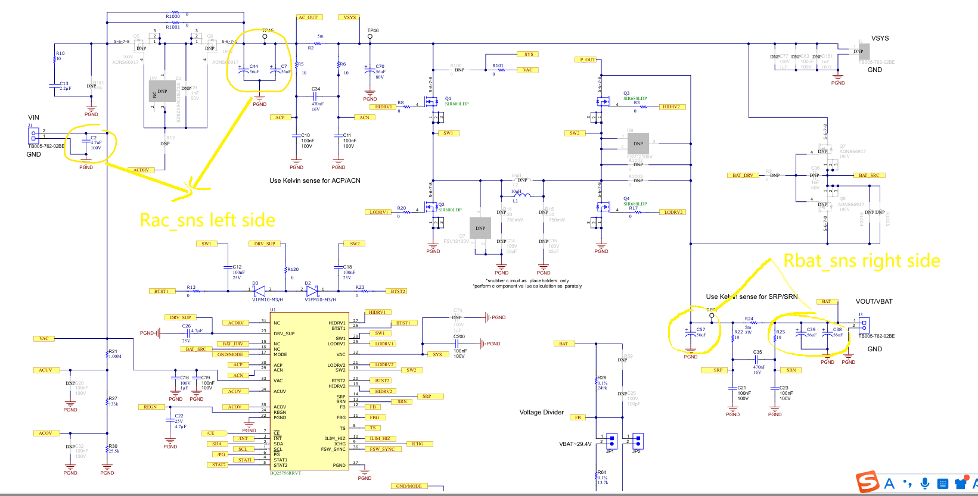The image size is (978, 496).
Task: Select the D3 V1FM10 diode symbol
Action: pyautogui.click(x=260, y=291)
